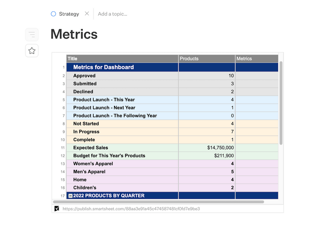Click the Smartsheet logo icon near URL
The width and height of the screenshot is (333, 226).
(57, 209)
